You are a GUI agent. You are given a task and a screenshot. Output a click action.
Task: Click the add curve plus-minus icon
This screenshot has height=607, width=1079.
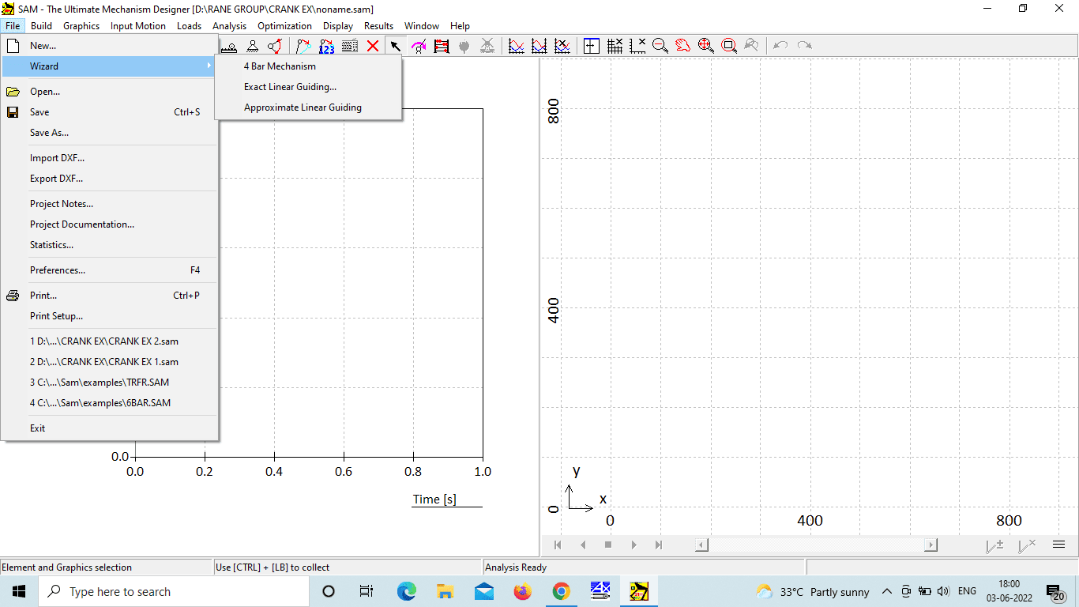[994, 545]
